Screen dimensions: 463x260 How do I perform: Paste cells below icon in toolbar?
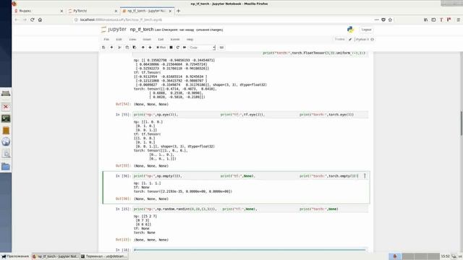[x=135, y=48]
